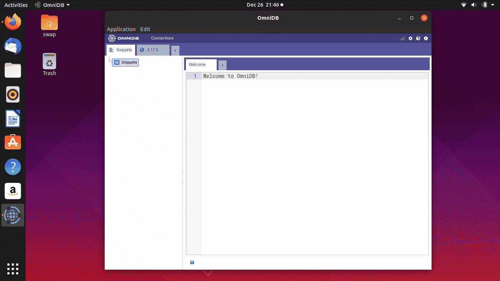Viewport: 500px width, 281px height.
Task: Open the Edit menu
Action: 145,29
